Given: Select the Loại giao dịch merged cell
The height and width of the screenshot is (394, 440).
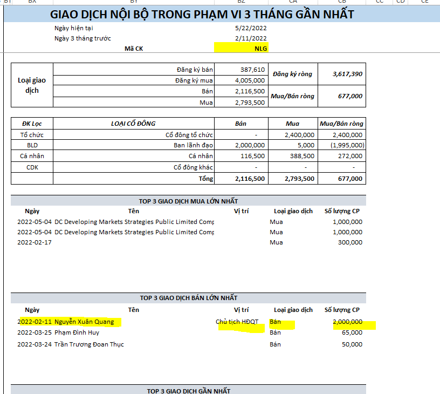Looking at the screenshot, I should (x=32, y=85).
